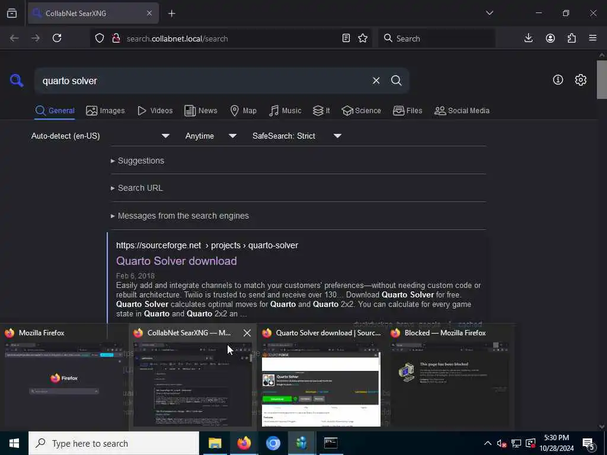
Task: View site security padlock information
Action: [116, 39]
